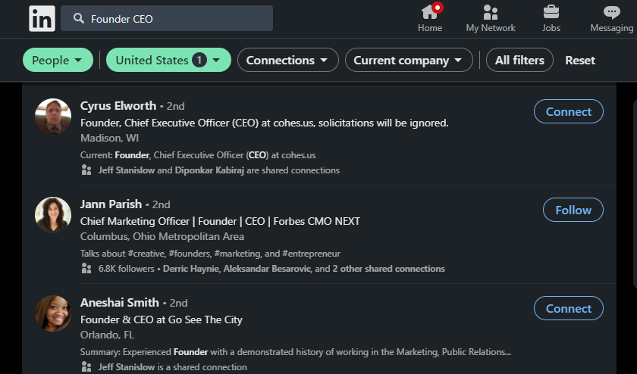Reset the search filters
This screenshot has width=637, height=374.
(x=580, y=61)
